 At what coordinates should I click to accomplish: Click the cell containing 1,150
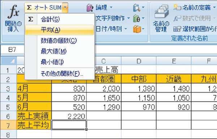pos(139,97)
